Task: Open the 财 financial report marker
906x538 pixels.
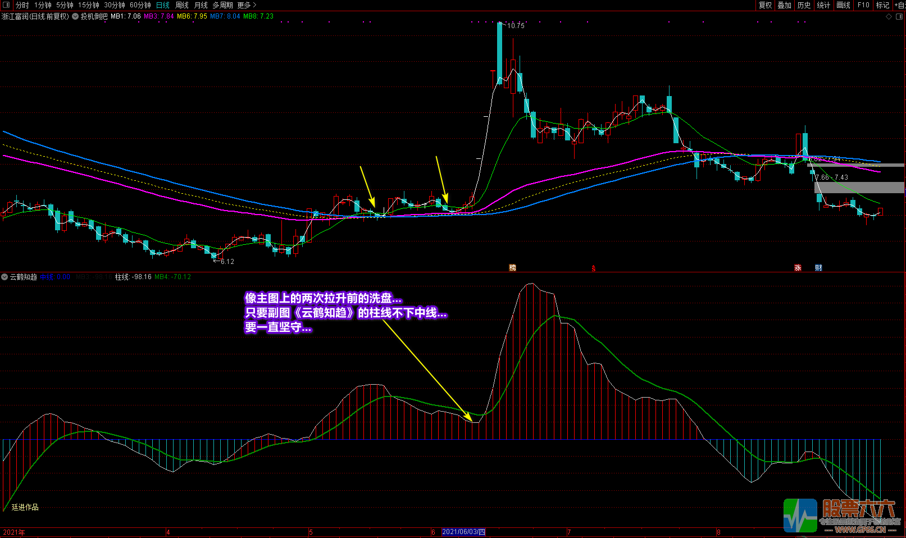Action: pos(818,268)
